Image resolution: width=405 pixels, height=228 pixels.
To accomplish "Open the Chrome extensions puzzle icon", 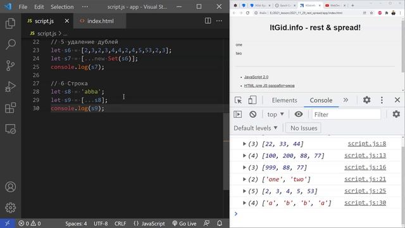I will (x=387, y=13).
